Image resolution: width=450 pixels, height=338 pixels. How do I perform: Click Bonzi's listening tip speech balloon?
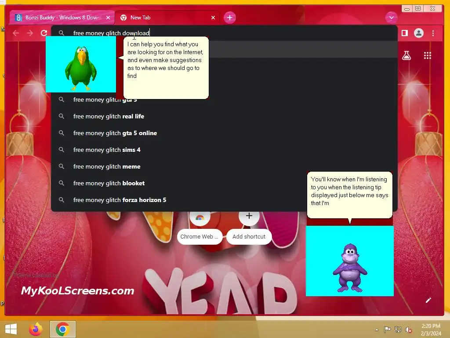(x=349, y=195)
